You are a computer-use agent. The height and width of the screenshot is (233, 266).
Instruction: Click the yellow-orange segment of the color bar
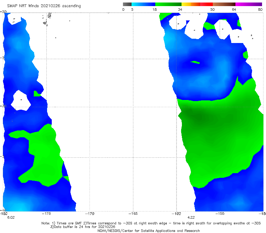191,4
